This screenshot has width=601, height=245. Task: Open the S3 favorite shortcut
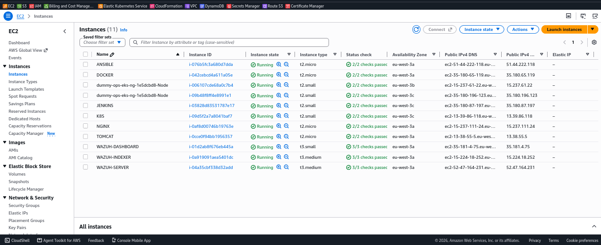(22, 6)
